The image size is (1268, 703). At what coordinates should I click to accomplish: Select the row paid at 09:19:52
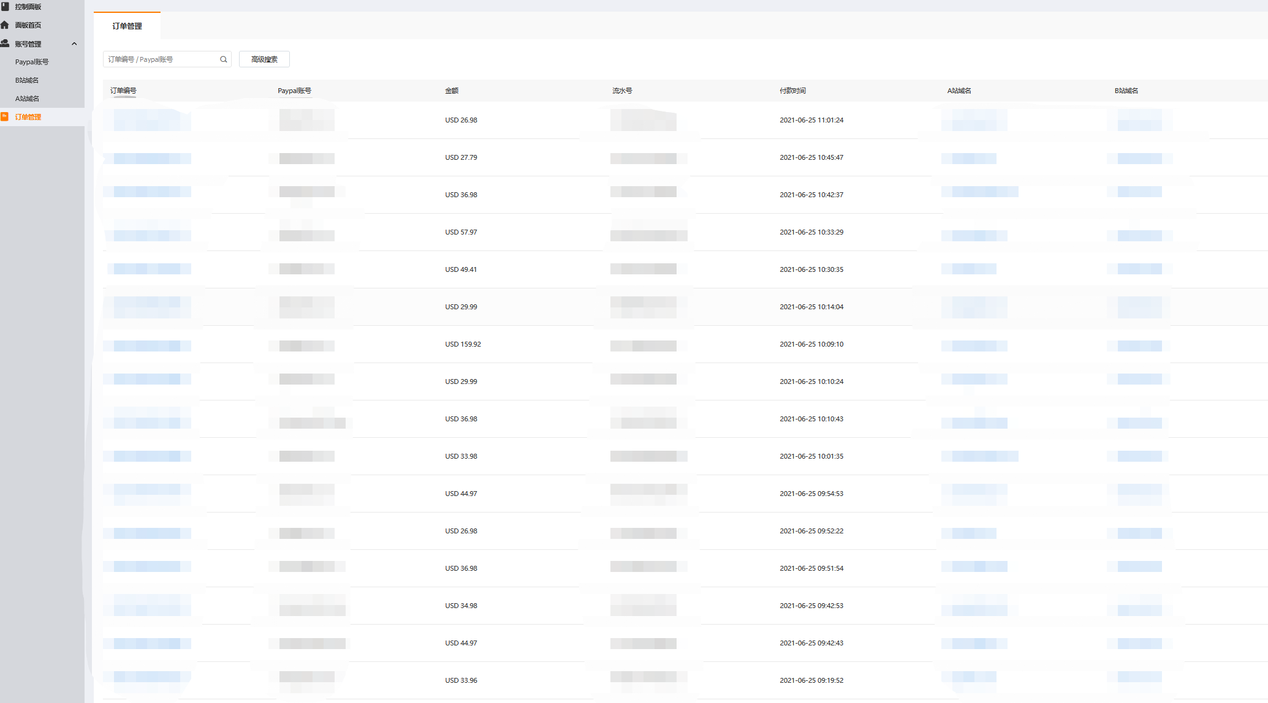[x=811, y=680]
